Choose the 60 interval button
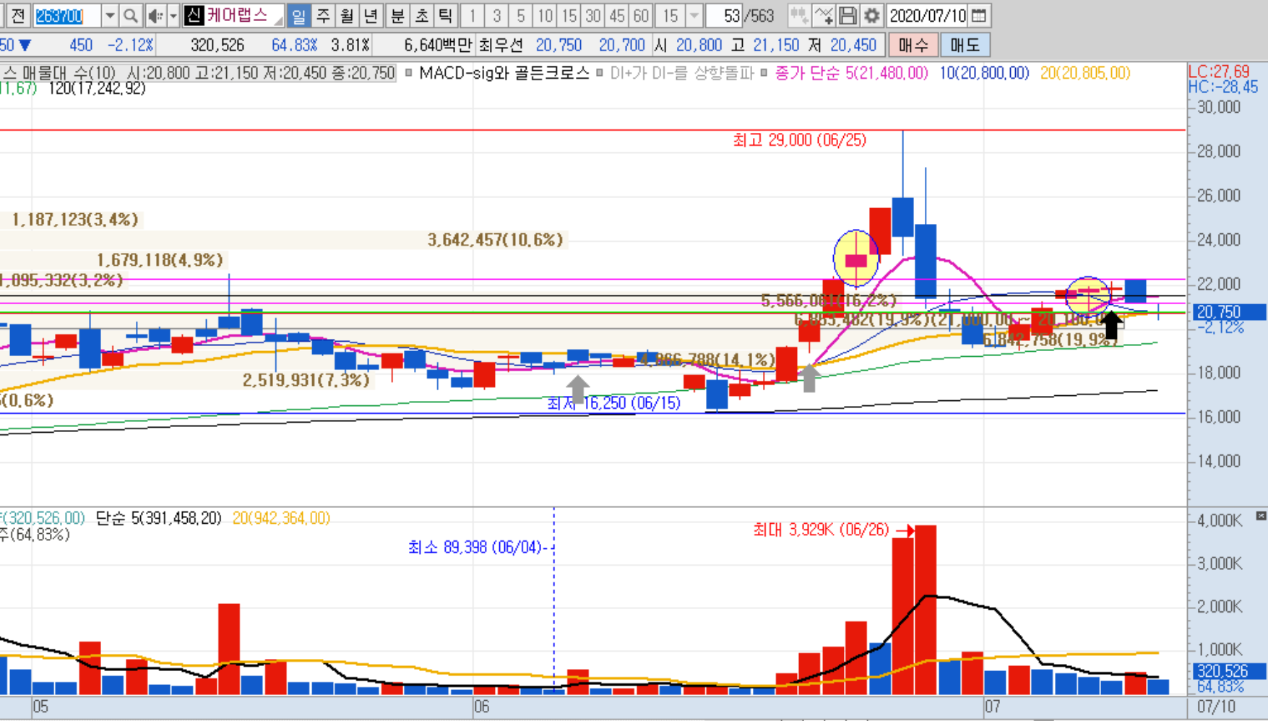1268x721 pixels. [641, 15]
